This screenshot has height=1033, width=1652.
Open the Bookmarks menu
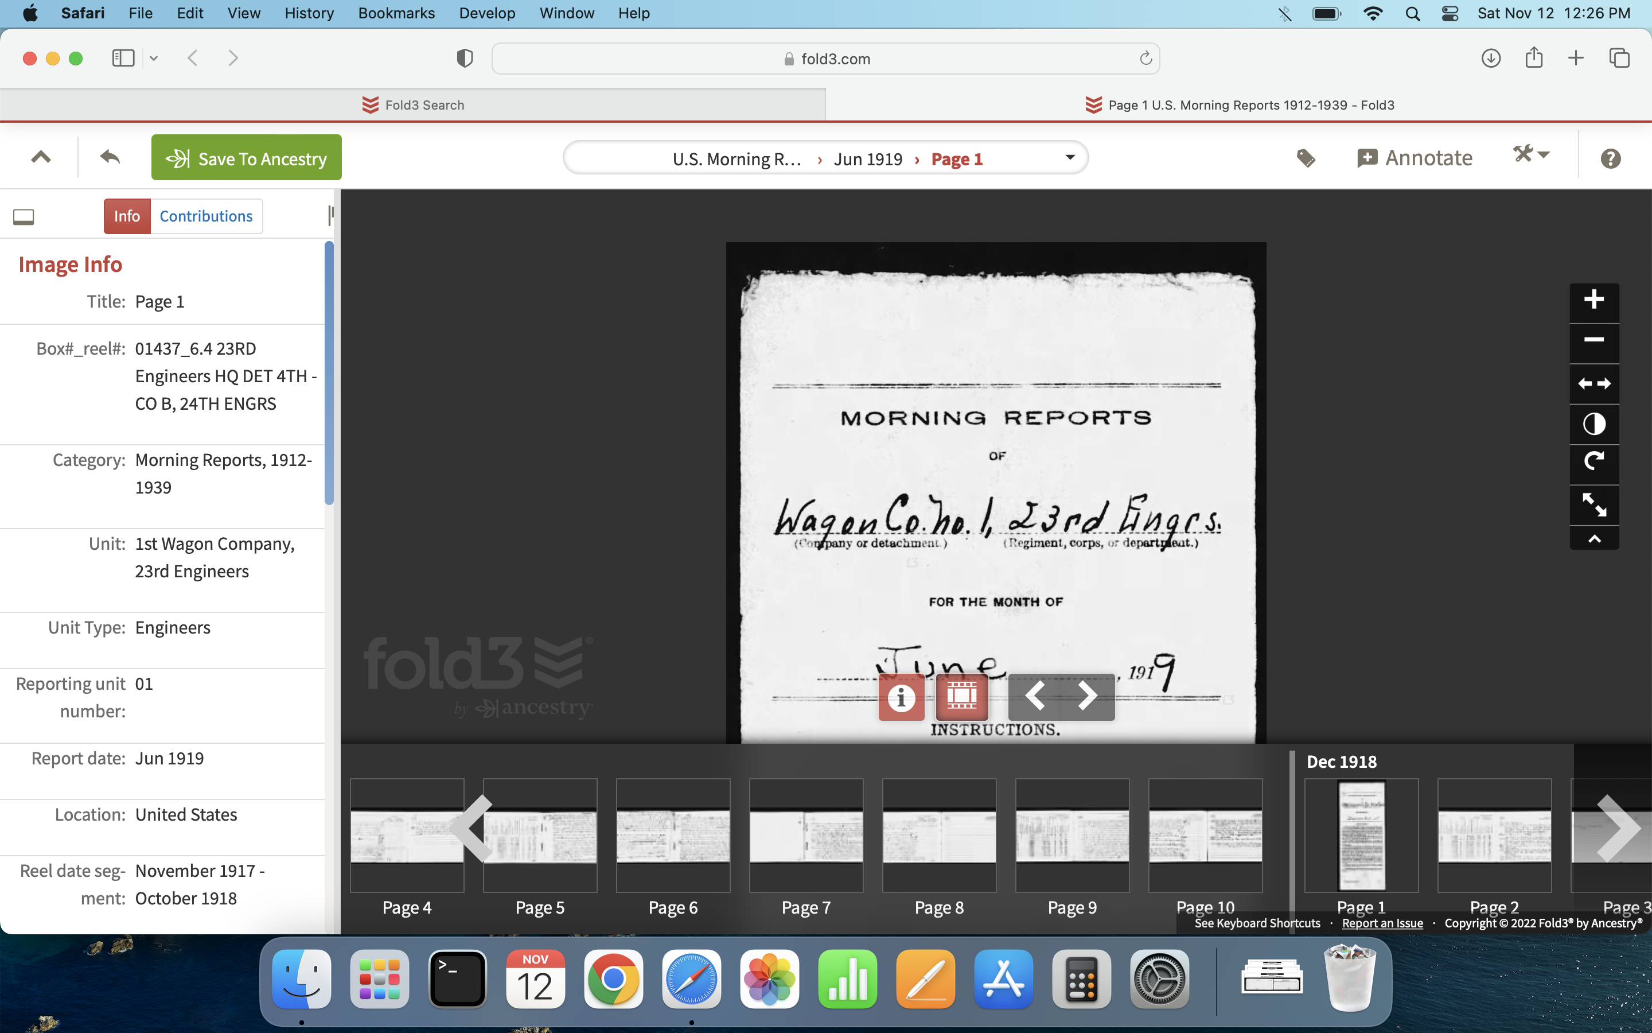396,13
